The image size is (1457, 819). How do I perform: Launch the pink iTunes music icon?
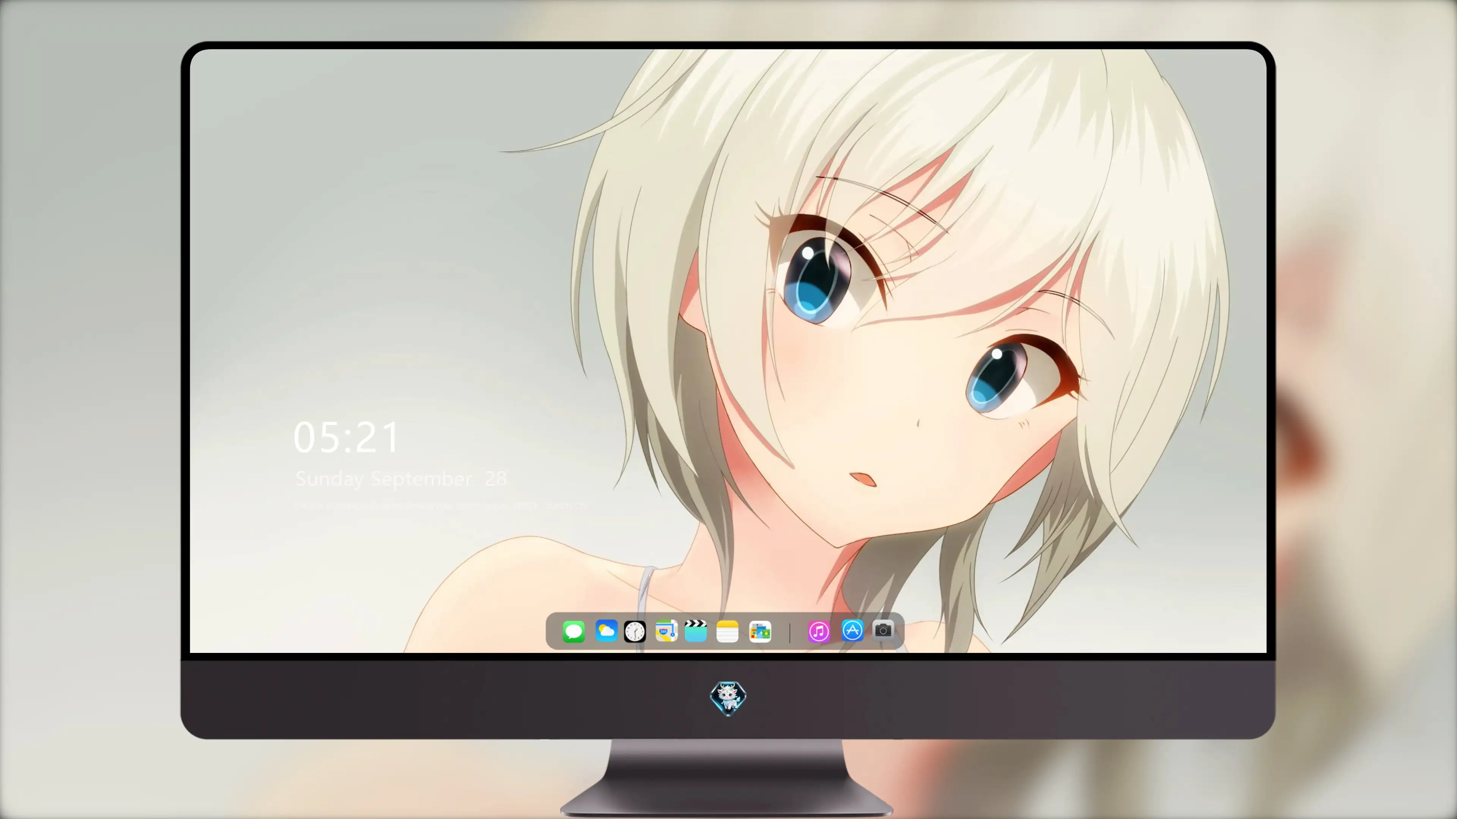click(x=819, y=631)
